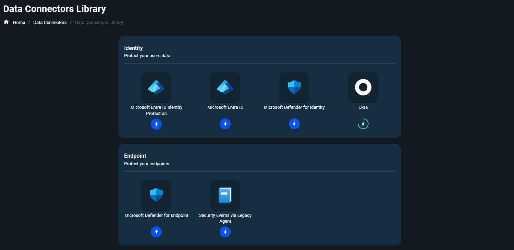The width and height of the screenshot is (514, 250).
Task: Click the "Security Events via Legacy Agent" label
Action: point(225,218)
